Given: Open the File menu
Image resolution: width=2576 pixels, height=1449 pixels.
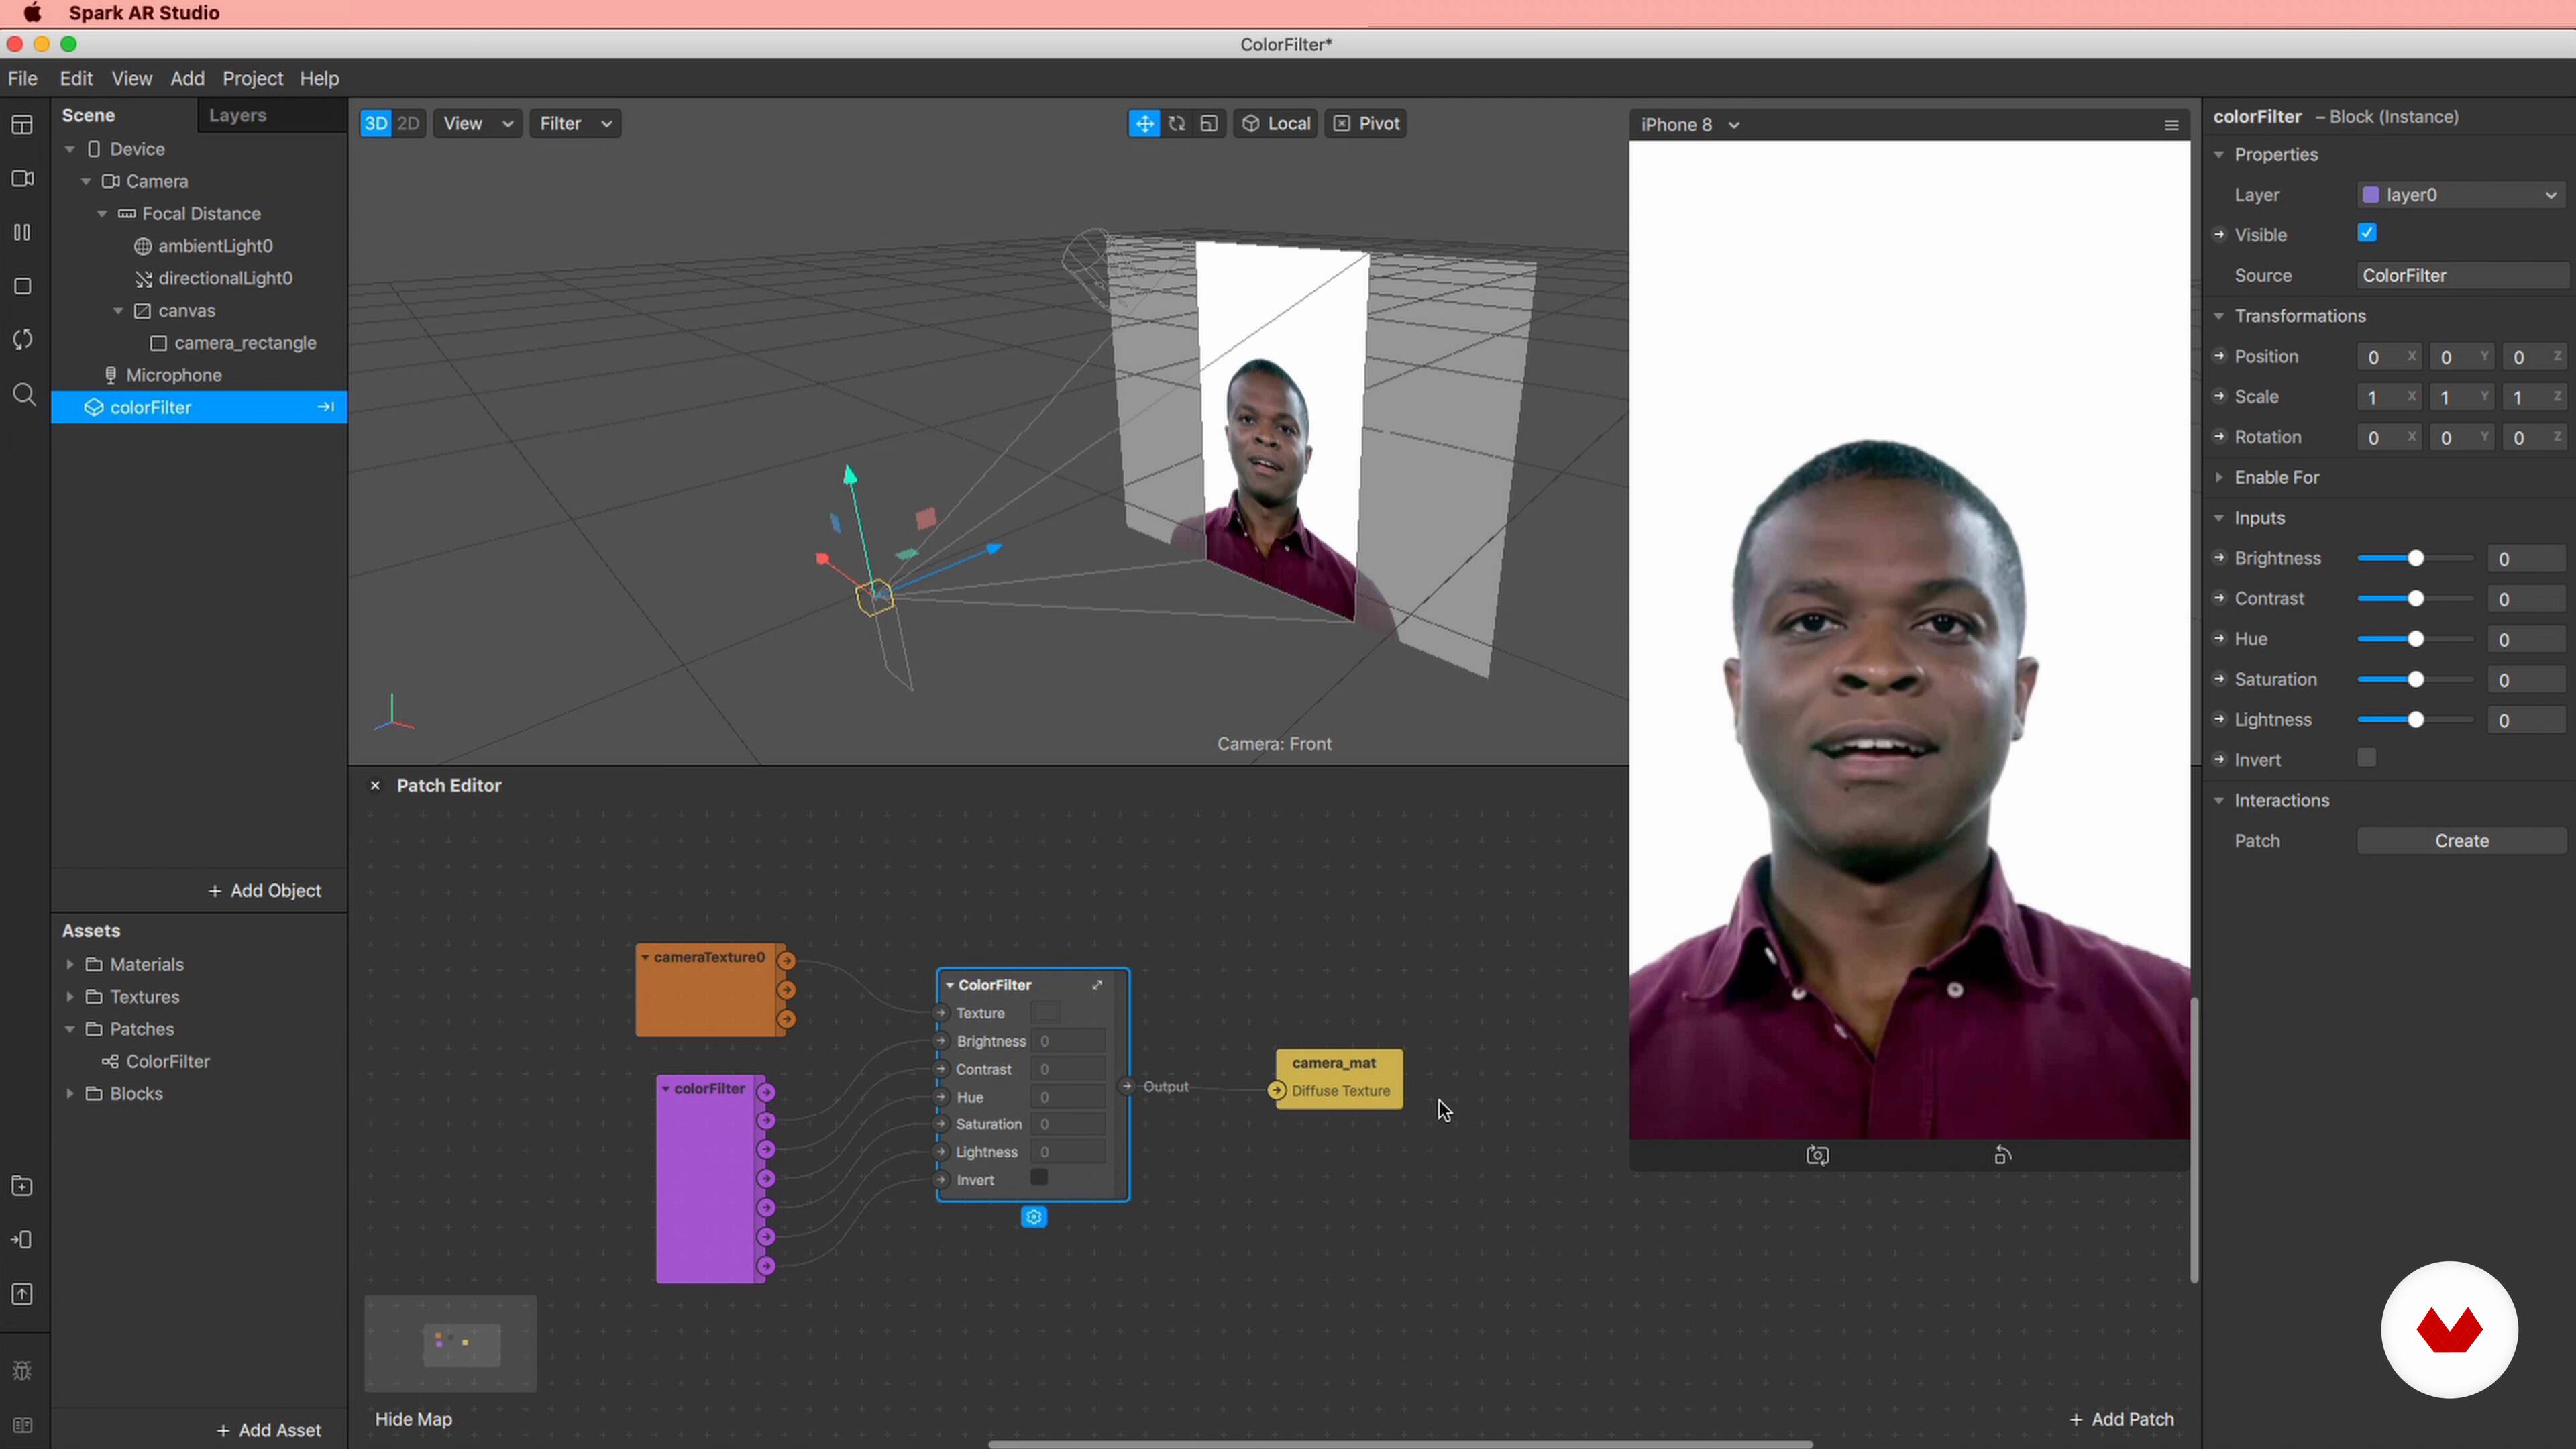Looking at the screenshot, I should coord(22,78).
